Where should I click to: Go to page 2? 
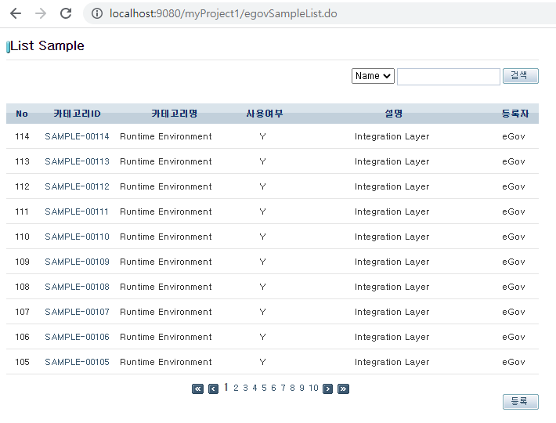click(236, 388)
